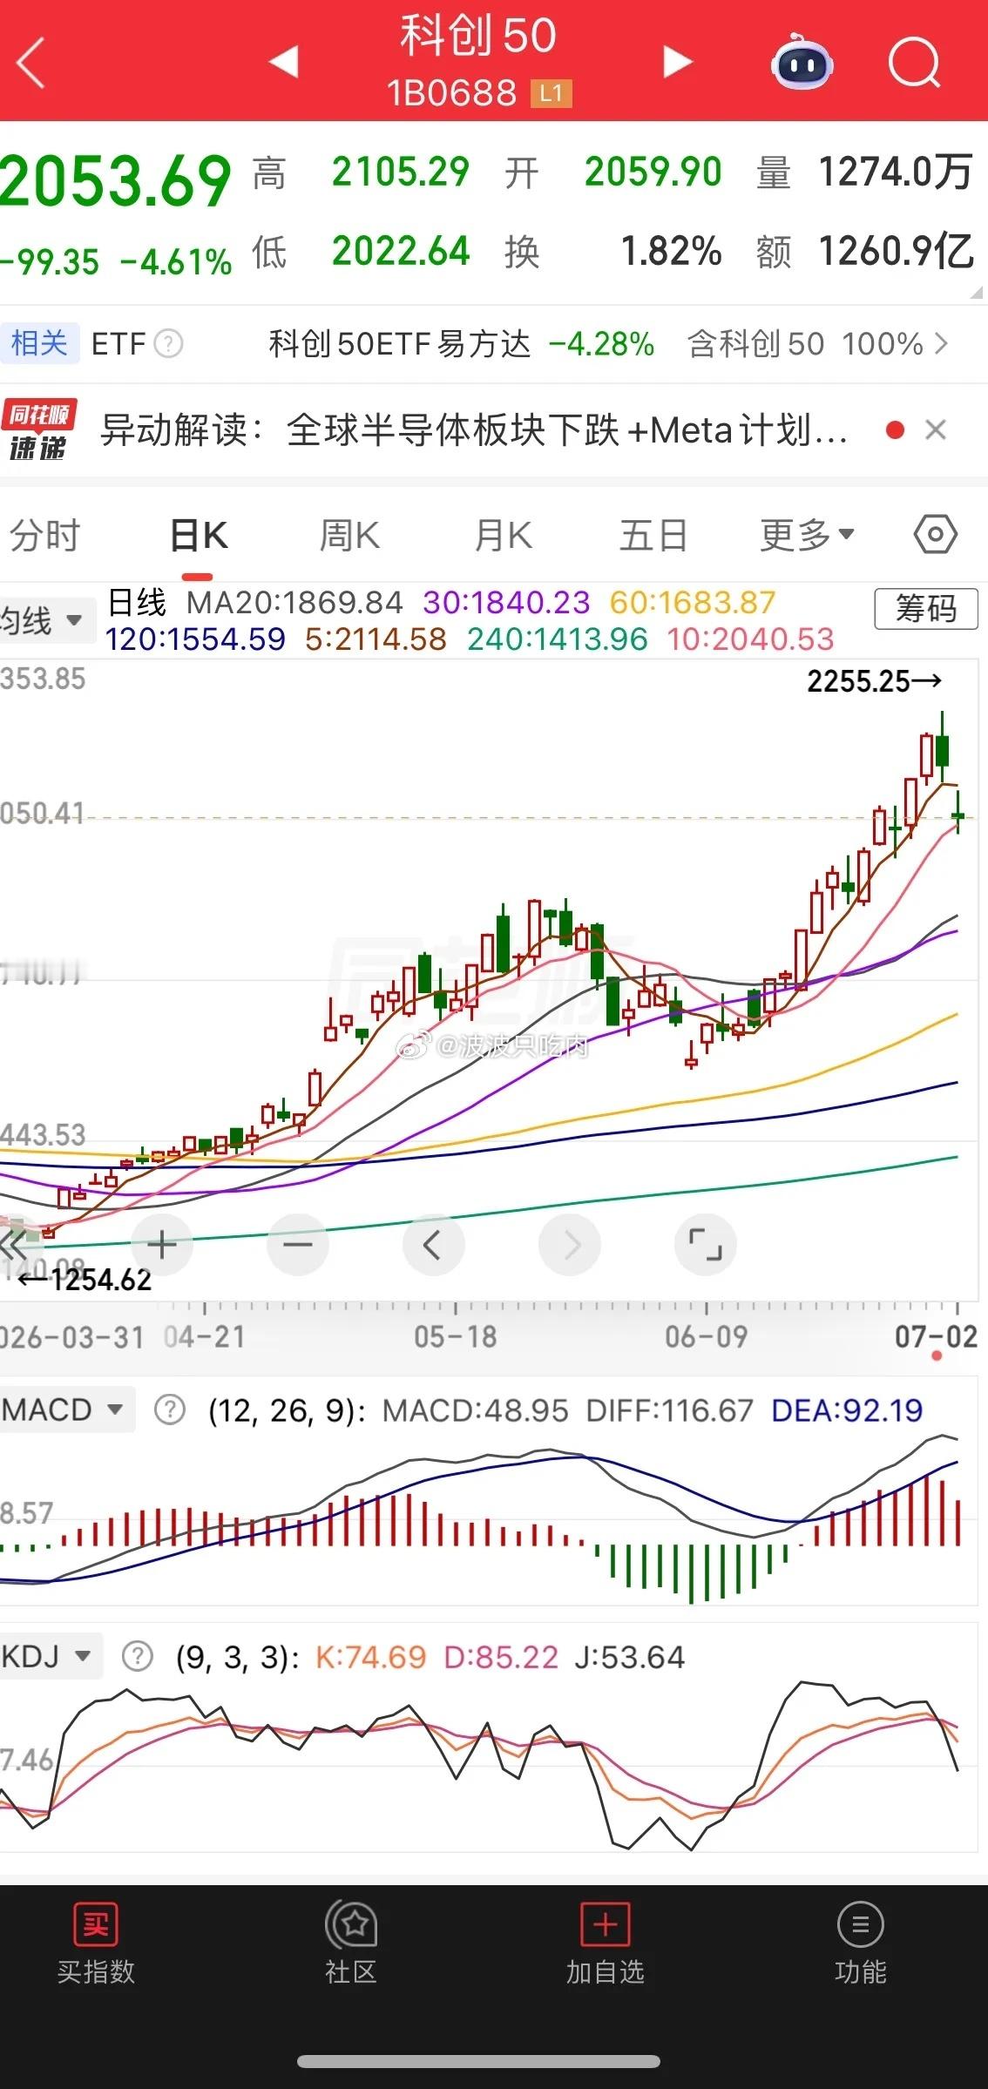Open the robot AI assistant
988x2089 pixels.
(802, 62)
